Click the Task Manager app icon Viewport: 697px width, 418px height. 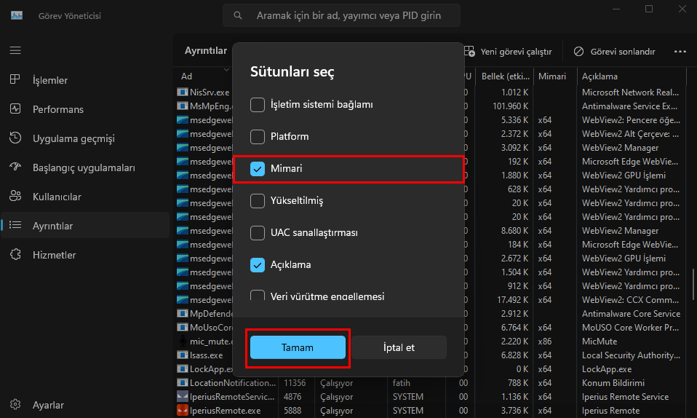pyautogui.click(x=17, y=15)
